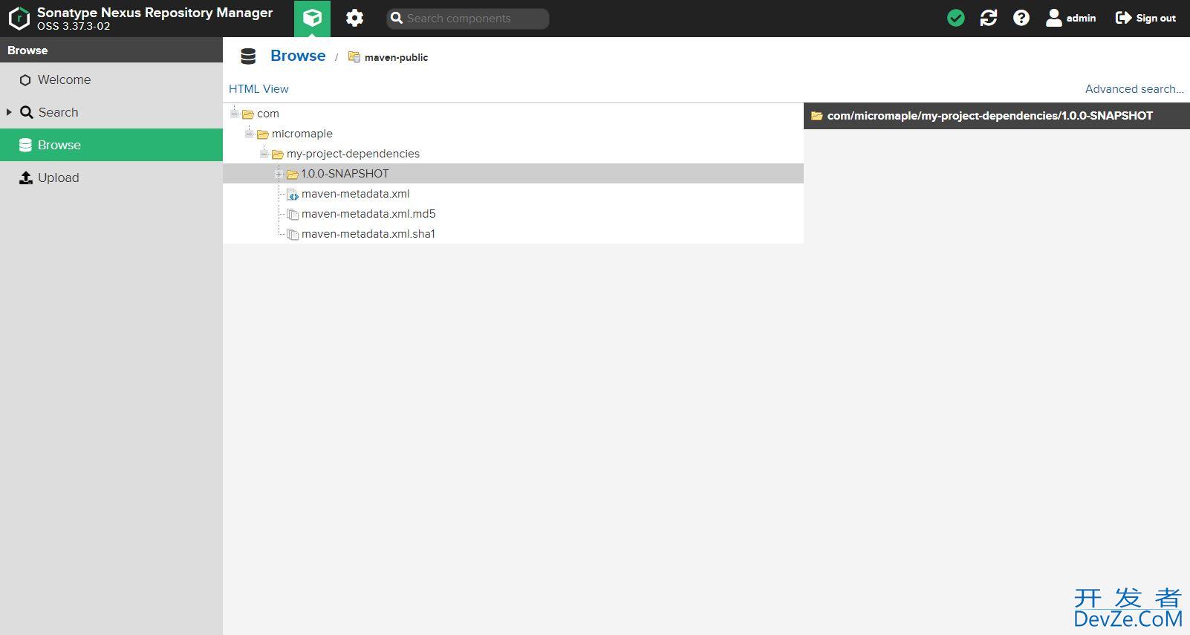Click the detail panel path header

tap(997, 116)
